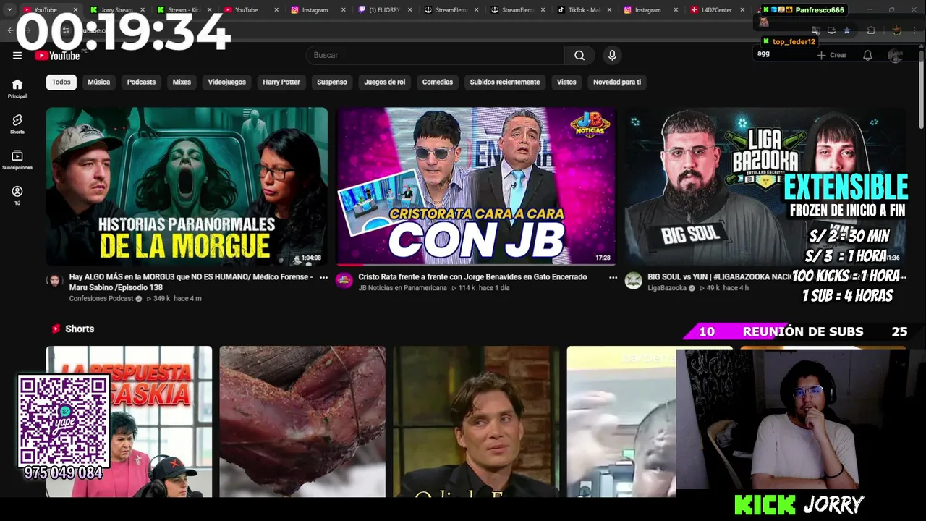926x521 pixels.
Task: Click the Confesiones Podcast channel avatar
Action: [55, 281]
